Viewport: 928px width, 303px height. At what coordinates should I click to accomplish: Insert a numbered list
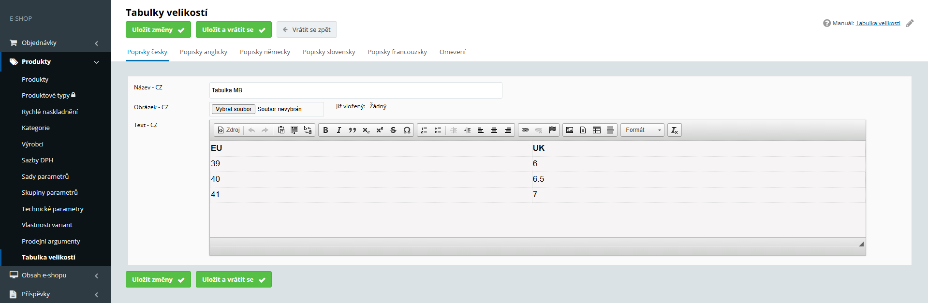(x=424, y=130)
